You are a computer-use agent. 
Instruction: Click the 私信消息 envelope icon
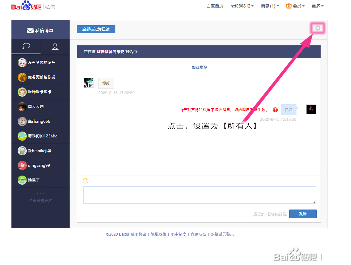(30, 31)
